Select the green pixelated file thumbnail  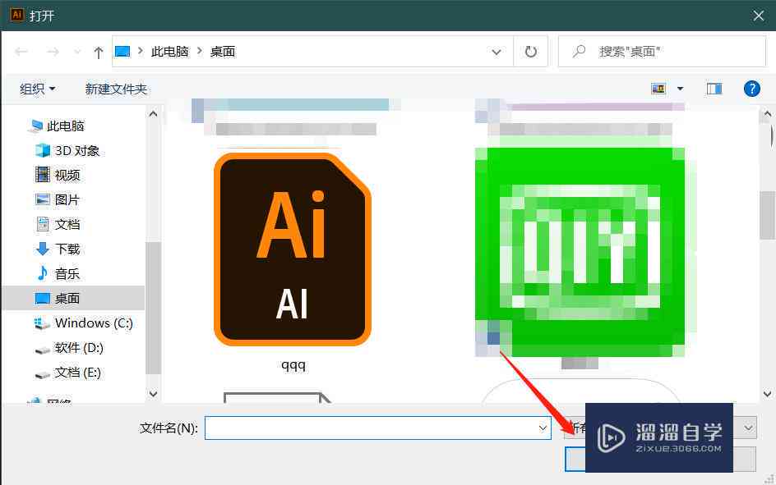580,252
